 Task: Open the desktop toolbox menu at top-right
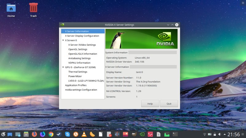pos(243,3)
